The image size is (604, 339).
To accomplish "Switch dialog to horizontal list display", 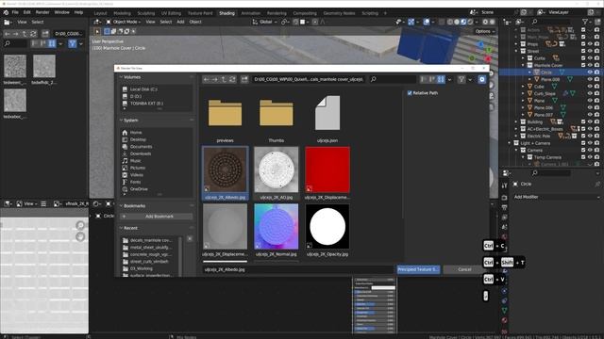I will 432,79.
